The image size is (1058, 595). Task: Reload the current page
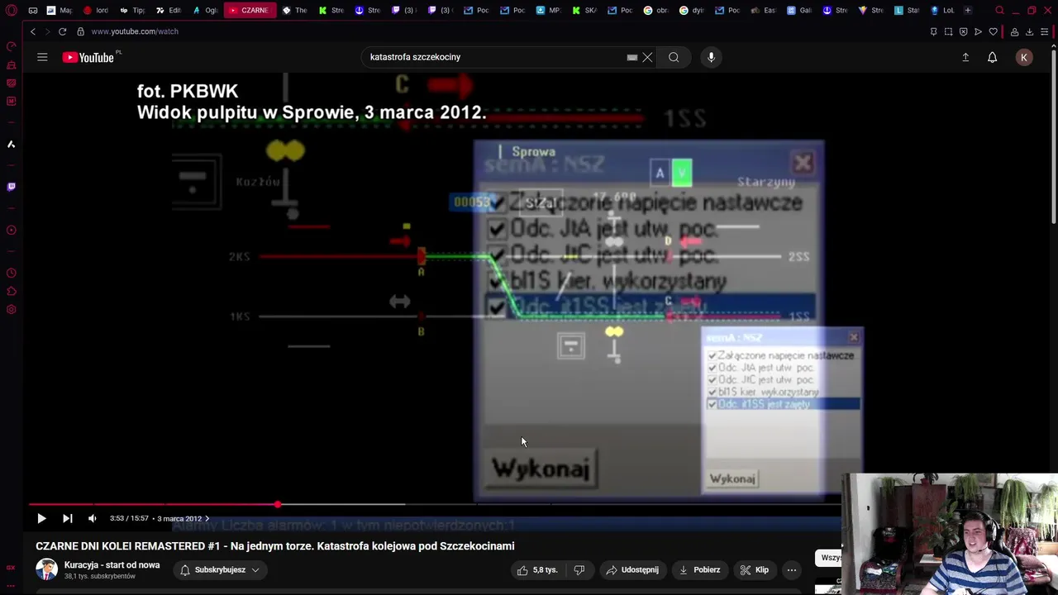pos(62,31)
